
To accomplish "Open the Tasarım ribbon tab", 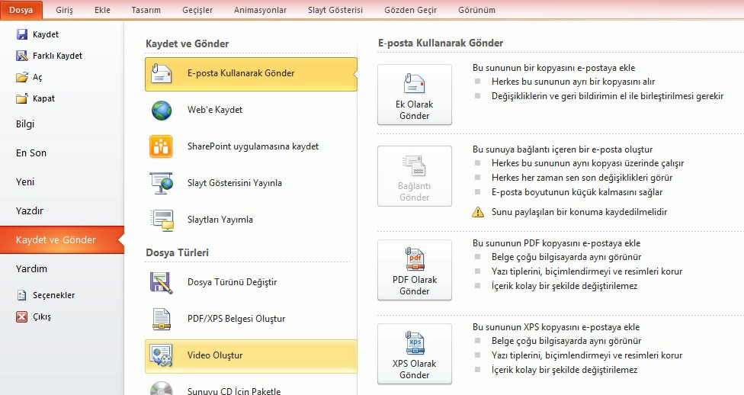I will pyautogui.click(x=146, y=10).
